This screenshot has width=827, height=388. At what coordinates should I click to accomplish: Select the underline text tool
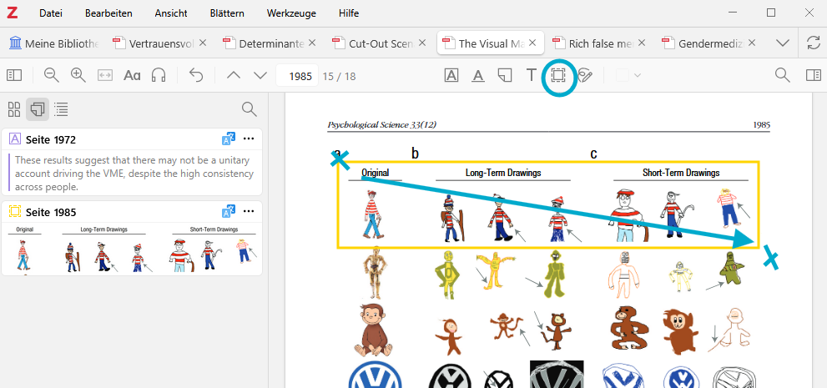tap(478, 75)
